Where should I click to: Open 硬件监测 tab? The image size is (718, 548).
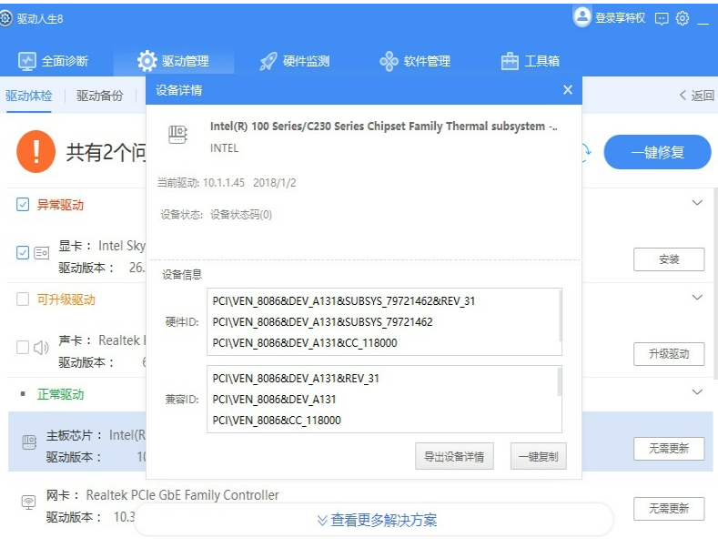click(x=294, y=61)
